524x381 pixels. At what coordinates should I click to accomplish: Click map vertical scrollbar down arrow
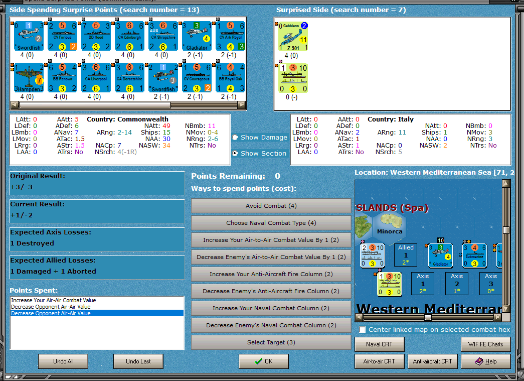pyautogui.click(x=506, y=309)
